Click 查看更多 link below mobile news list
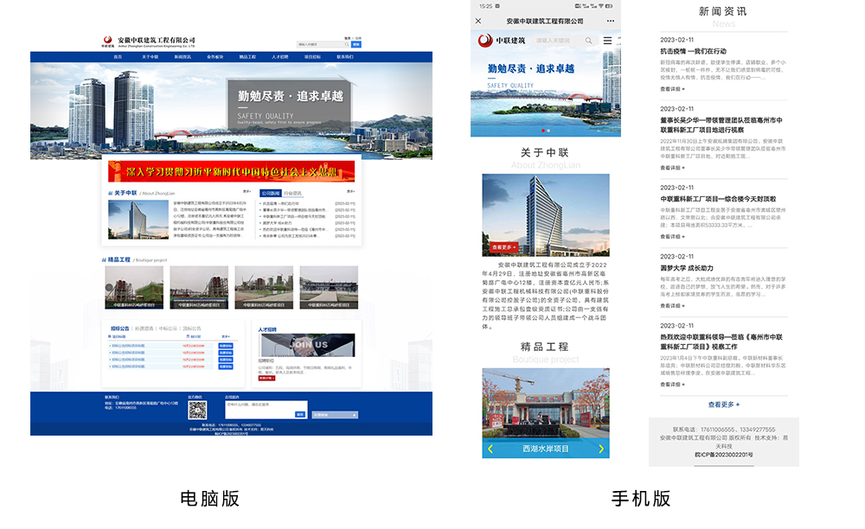The width and height of the screenshot is (865, 529). (723, 405)
